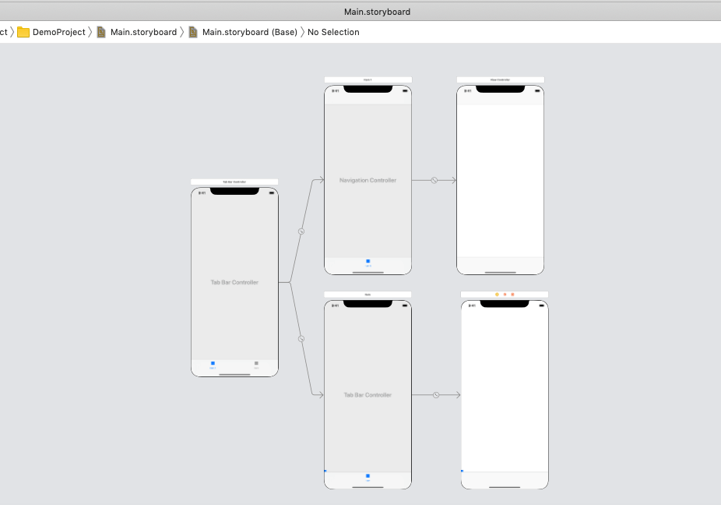
Task: Click the blue tab item in the nested Tab Bar Controller scene
Action: [x=368, y=477]
